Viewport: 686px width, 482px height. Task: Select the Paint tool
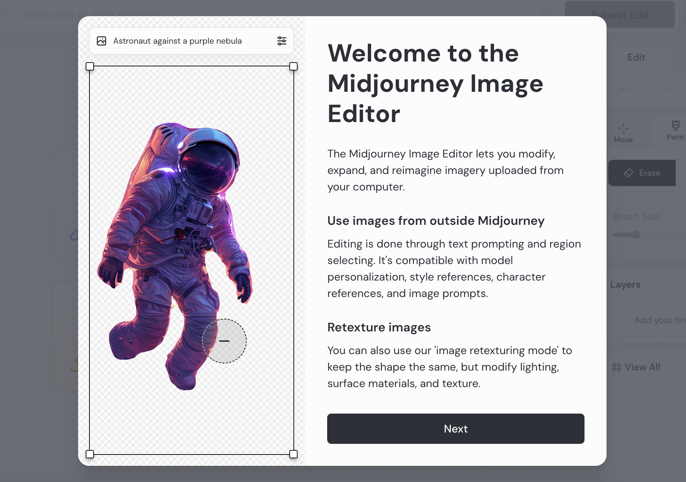pyautogui.click(x=675, y=131)
